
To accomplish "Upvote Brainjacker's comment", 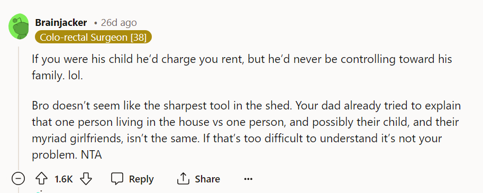I will tap(42, 179).
